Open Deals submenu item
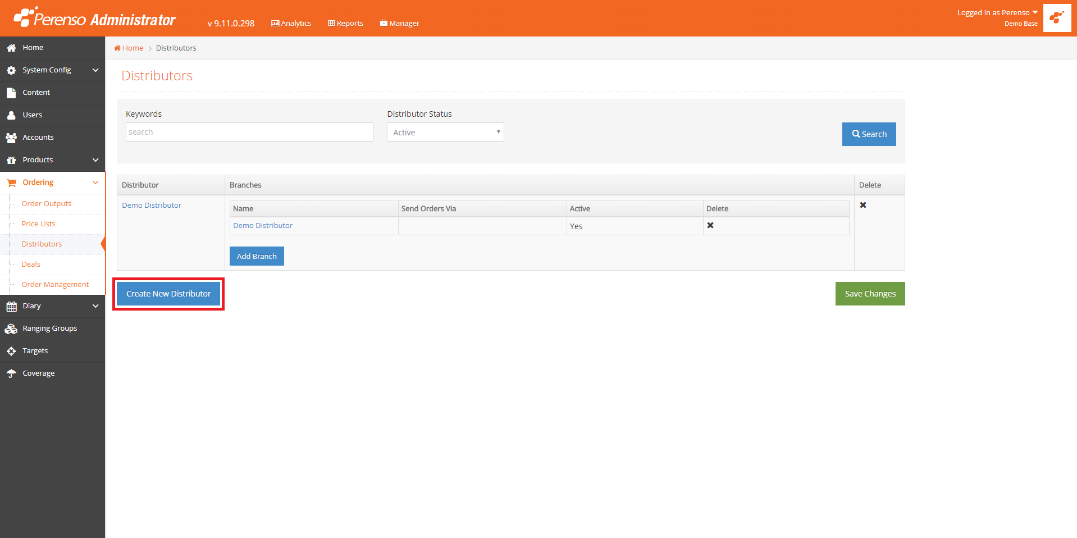Screen dimensions: 1077x538 click(31, 265)
